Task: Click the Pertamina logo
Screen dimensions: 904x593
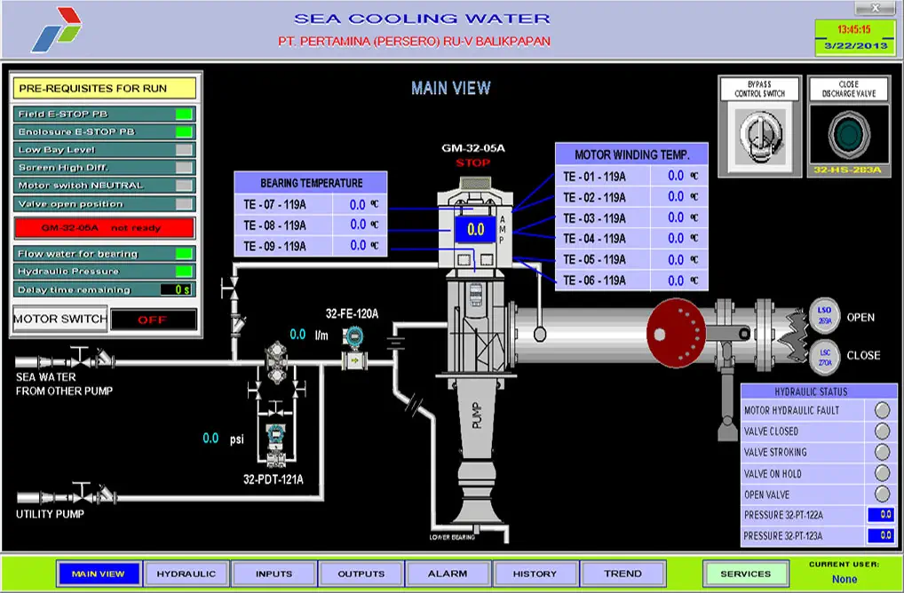Action: [x=55, y=29]
